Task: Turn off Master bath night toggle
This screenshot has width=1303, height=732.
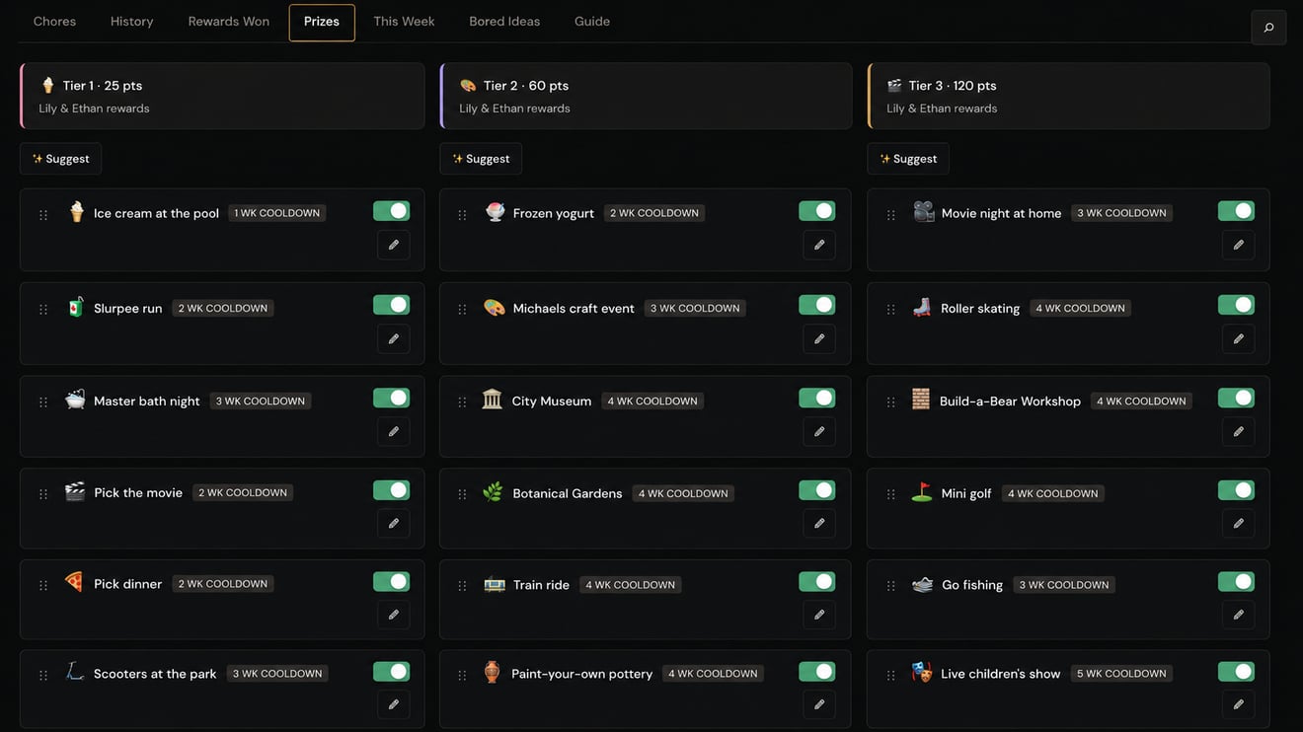Action: click(391, 398)
